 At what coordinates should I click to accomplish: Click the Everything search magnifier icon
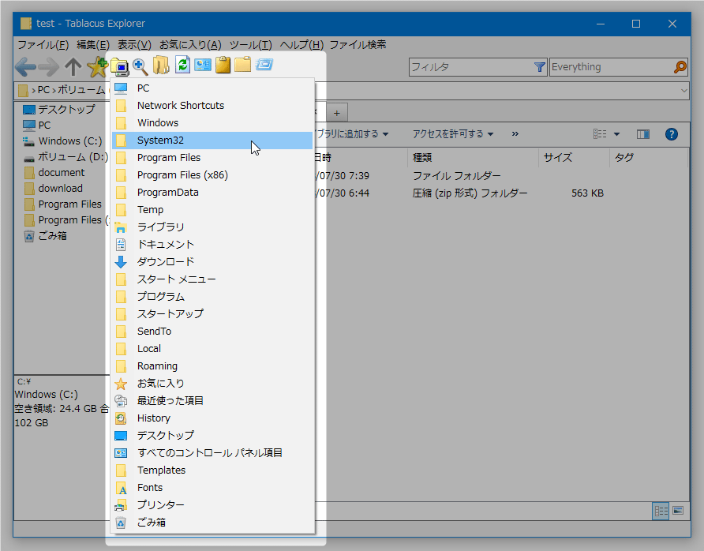tap(680, 67)
